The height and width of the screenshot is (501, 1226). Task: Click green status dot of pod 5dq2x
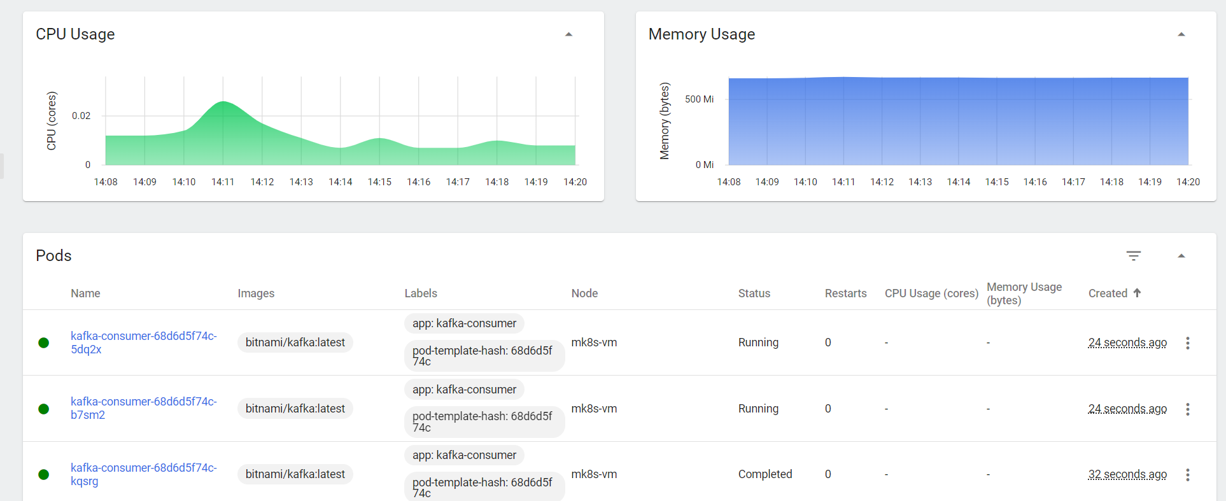(44, 343)
